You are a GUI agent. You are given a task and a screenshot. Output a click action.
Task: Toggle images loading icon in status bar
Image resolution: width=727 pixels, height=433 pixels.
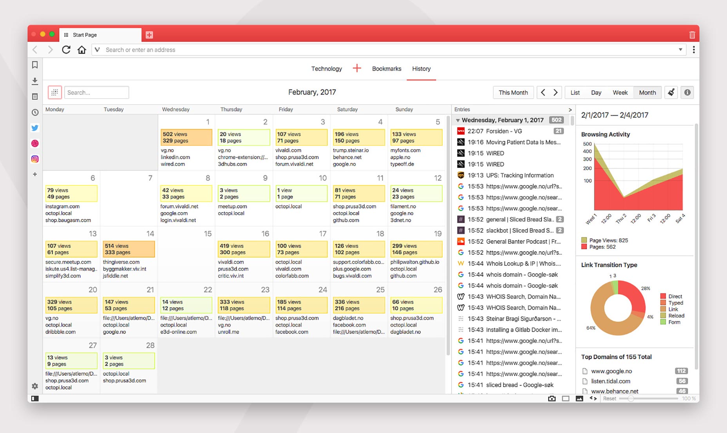(x=579, y=399)
